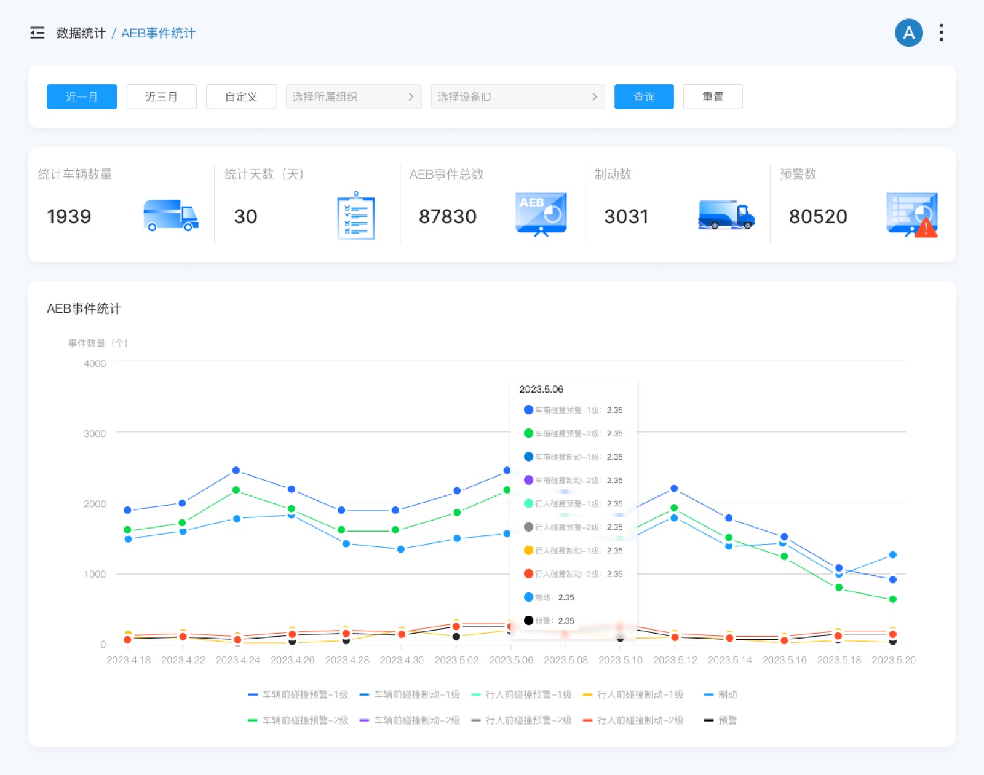The height and width of the screenshot is (775, 984).
Task: Click the 统计天数 value 30
Action: coord(245,216)
